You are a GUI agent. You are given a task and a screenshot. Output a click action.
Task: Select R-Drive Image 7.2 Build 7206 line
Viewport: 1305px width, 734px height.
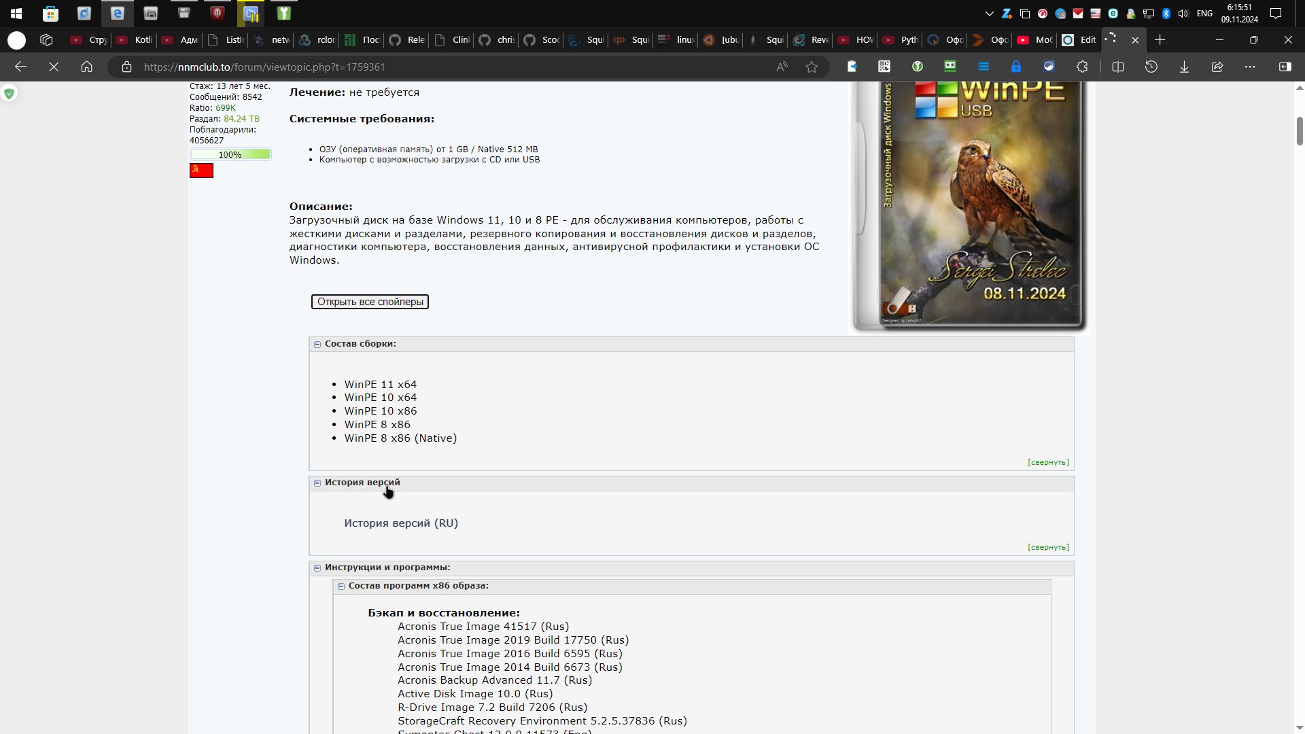(x=493, y=707)
